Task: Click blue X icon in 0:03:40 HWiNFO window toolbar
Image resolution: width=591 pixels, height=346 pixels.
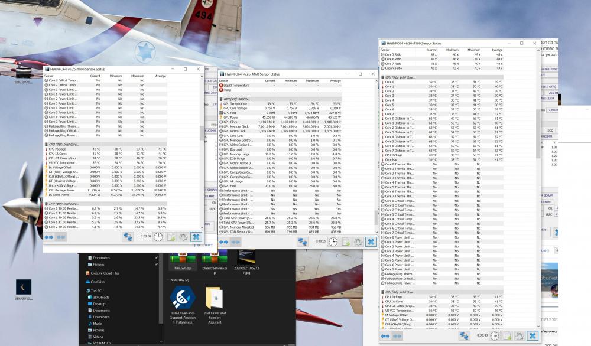Action: point(532,335)
